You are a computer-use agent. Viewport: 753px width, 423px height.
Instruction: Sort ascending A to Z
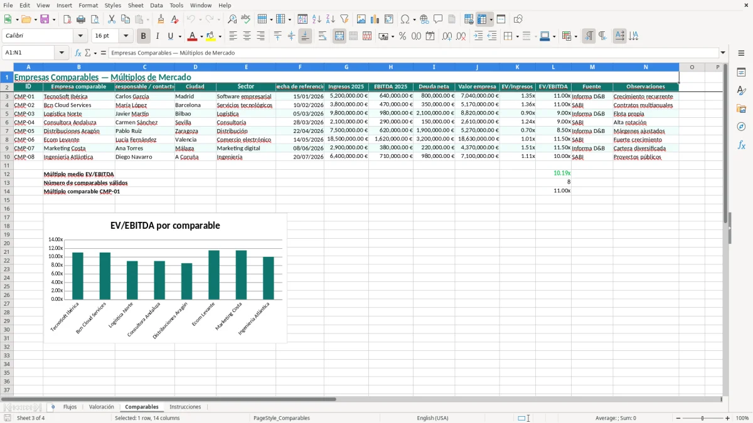point(316,19)
